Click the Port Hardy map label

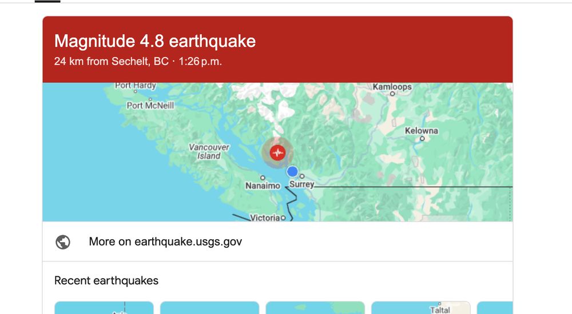(136, 85)
